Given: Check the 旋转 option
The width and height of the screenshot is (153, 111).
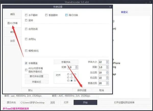Looking at the screenshot, I should tap(26, 20).
